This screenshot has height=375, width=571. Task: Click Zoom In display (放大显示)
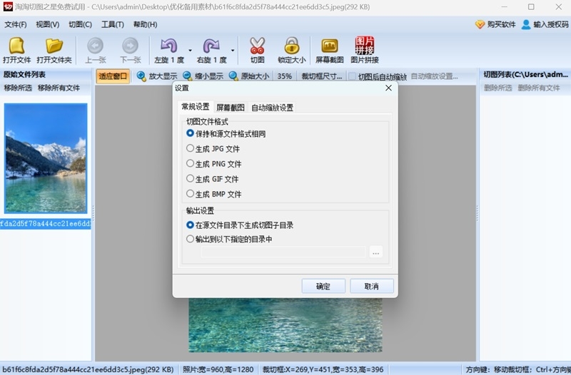point(157,76)
